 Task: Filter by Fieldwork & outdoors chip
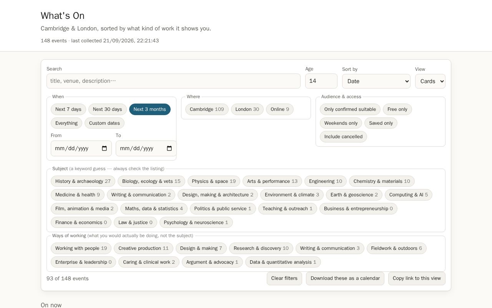[397, 248]
